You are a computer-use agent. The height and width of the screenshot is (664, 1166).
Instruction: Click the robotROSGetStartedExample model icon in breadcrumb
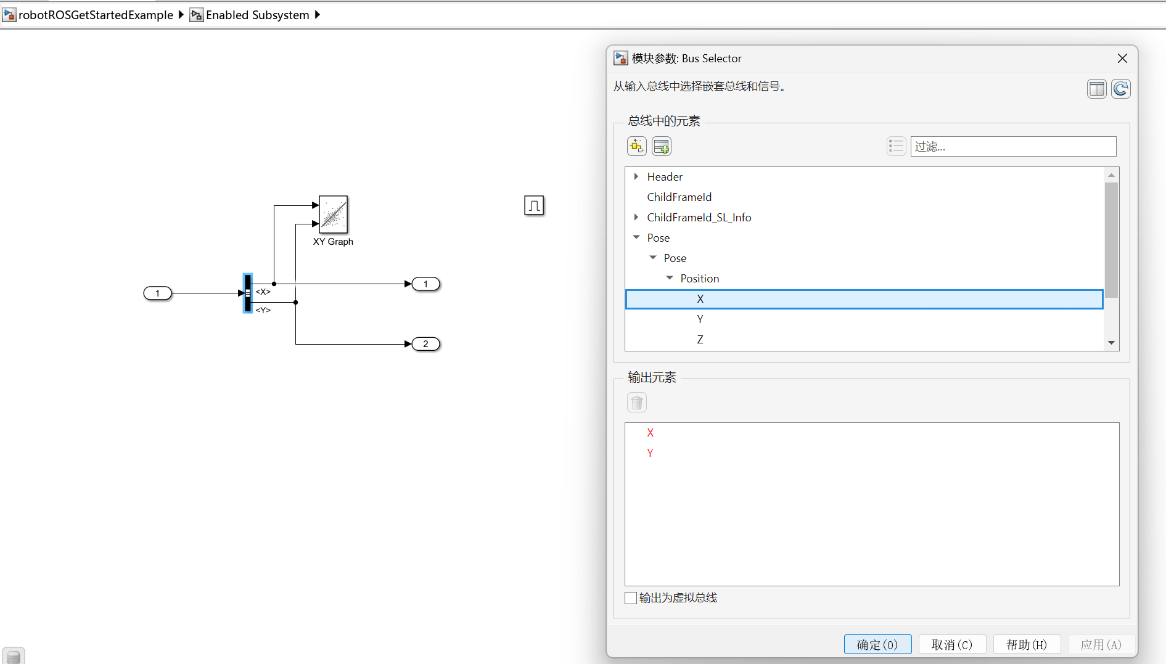[9, 15]
